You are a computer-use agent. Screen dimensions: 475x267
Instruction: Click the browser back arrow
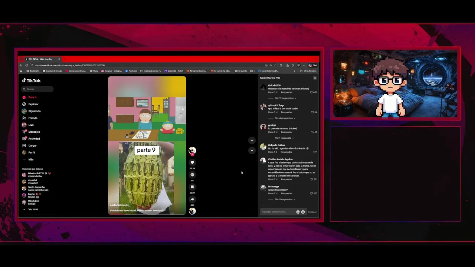21,65
